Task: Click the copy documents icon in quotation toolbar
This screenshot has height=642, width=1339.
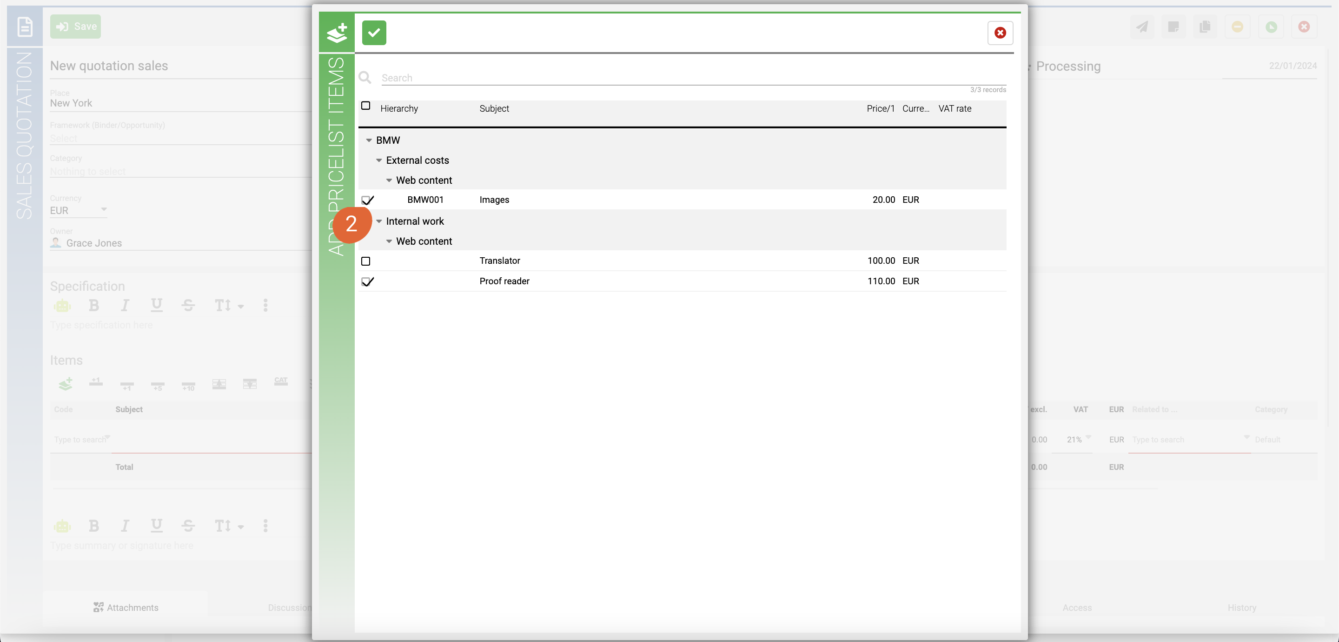Action: [1204, 27]
